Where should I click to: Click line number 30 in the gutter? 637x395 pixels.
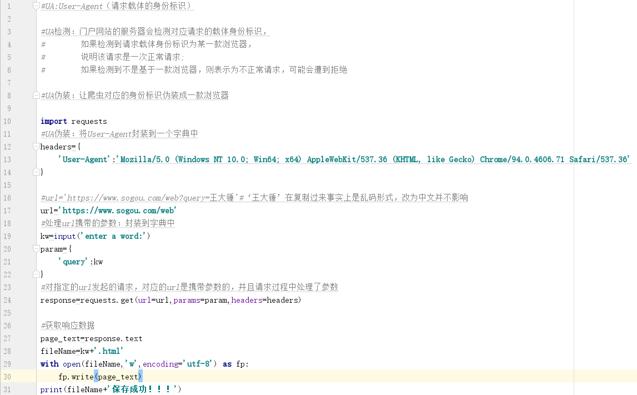click(7, 377)
